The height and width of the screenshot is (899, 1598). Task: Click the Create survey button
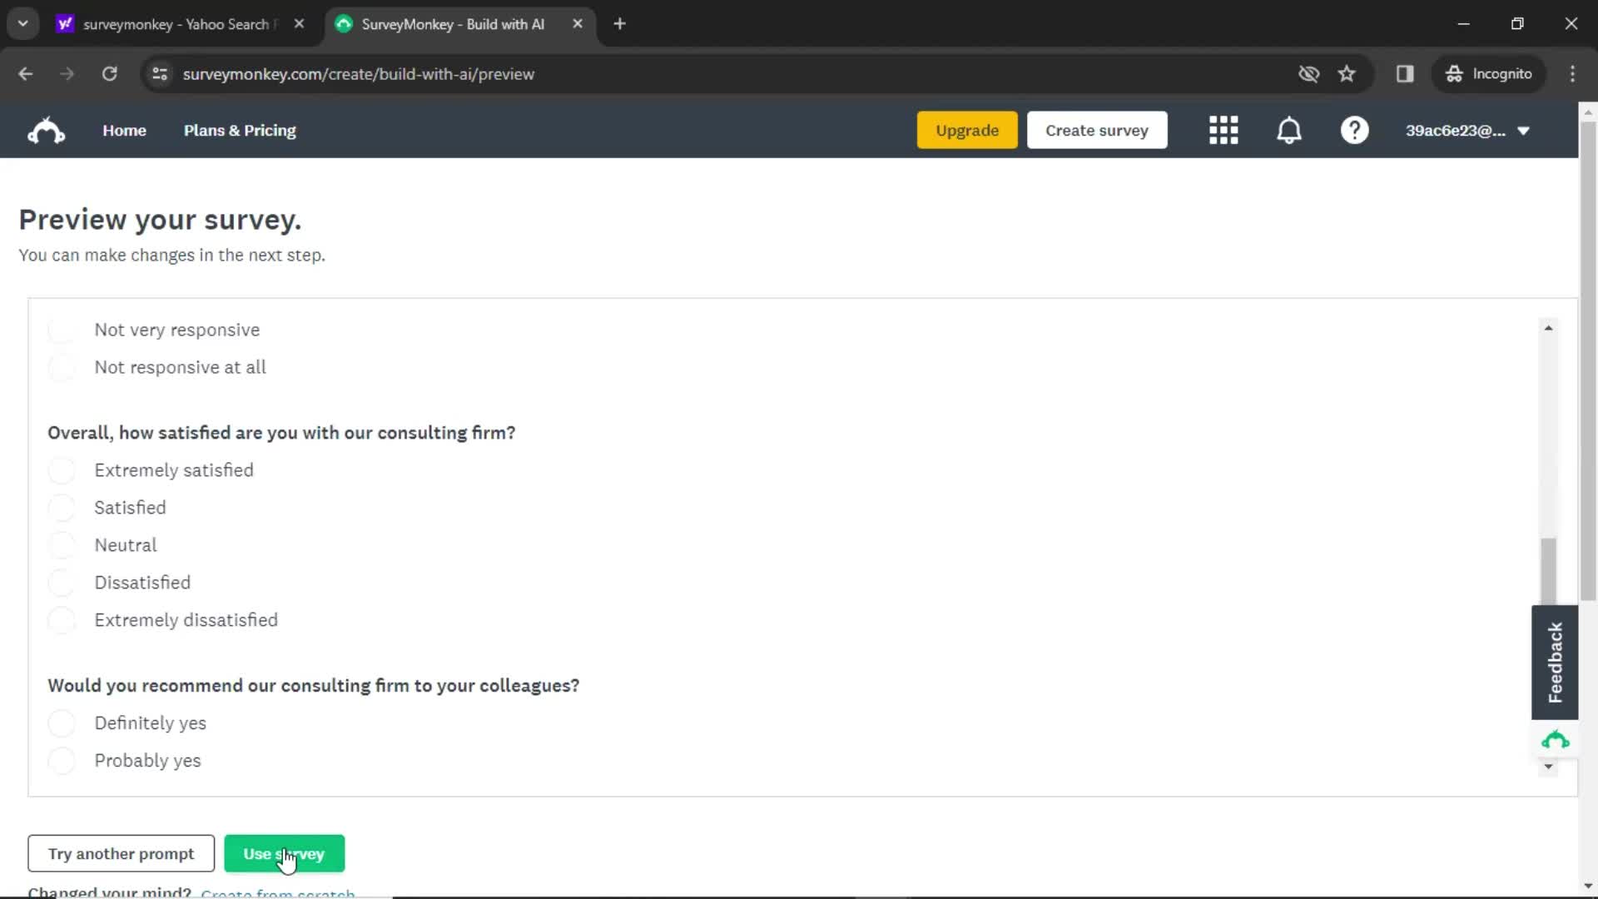point(1098,130)
